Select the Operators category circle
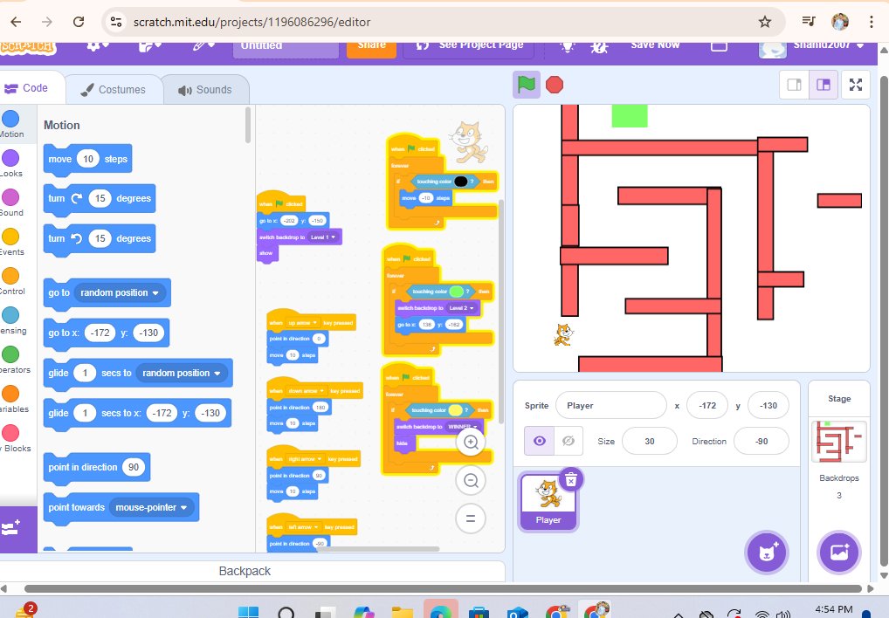The height and width of the screenshot is (618, 889). click(10, 354)
